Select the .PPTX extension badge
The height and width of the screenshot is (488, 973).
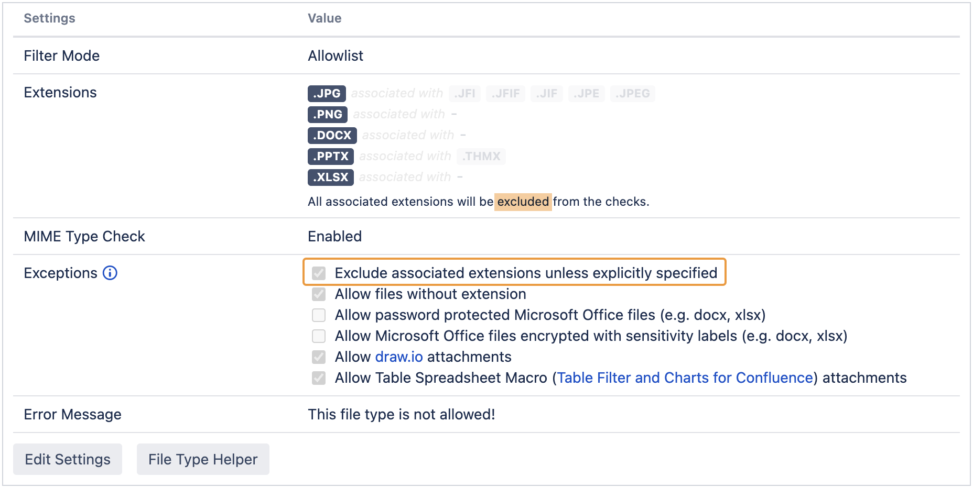tap(331, 156)
